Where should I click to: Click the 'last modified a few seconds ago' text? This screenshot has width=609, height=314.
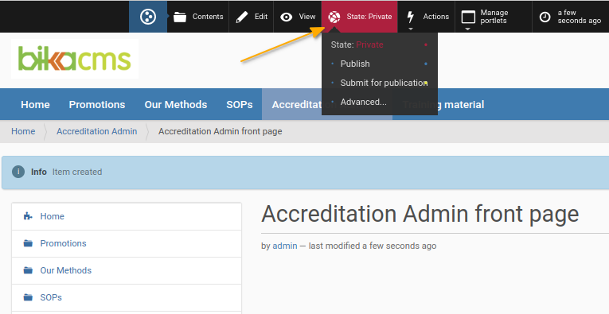373,246
